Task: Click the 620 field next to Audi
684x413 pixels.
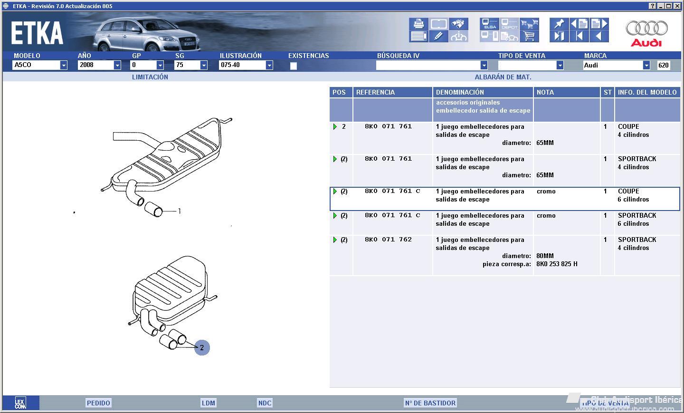Action: pos(664,66)
